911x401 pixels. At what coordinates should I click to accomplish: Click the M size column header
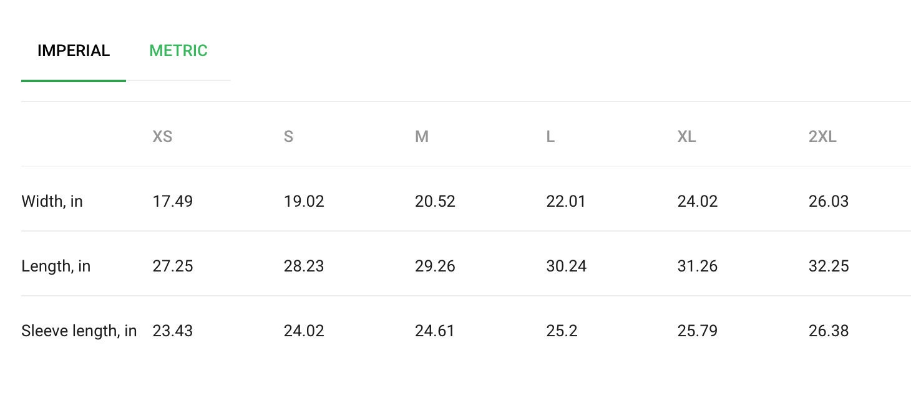[422, 137]
